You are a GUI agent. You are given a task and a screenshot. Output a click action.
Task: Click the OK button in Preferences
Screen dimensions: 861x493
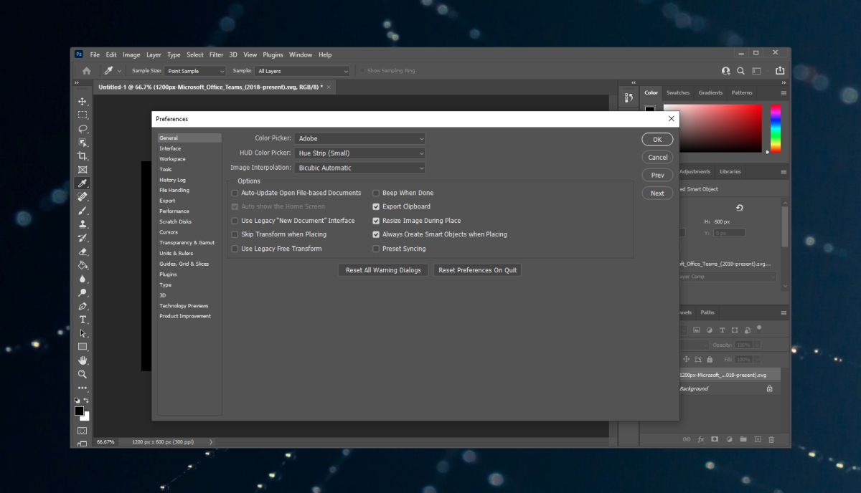[657, 139]
